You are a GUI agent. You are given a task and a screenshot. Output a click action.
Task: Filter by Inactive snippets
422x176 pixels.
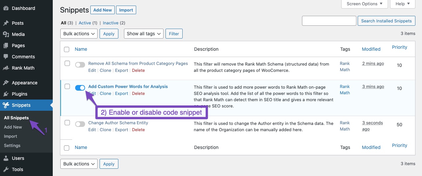click(x=111, y=23)
